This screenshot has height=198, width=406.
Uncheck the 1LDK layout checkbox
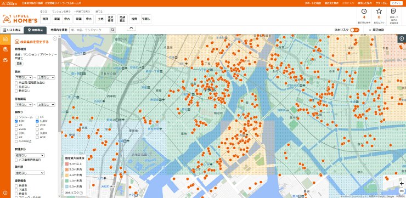[37, 121]
